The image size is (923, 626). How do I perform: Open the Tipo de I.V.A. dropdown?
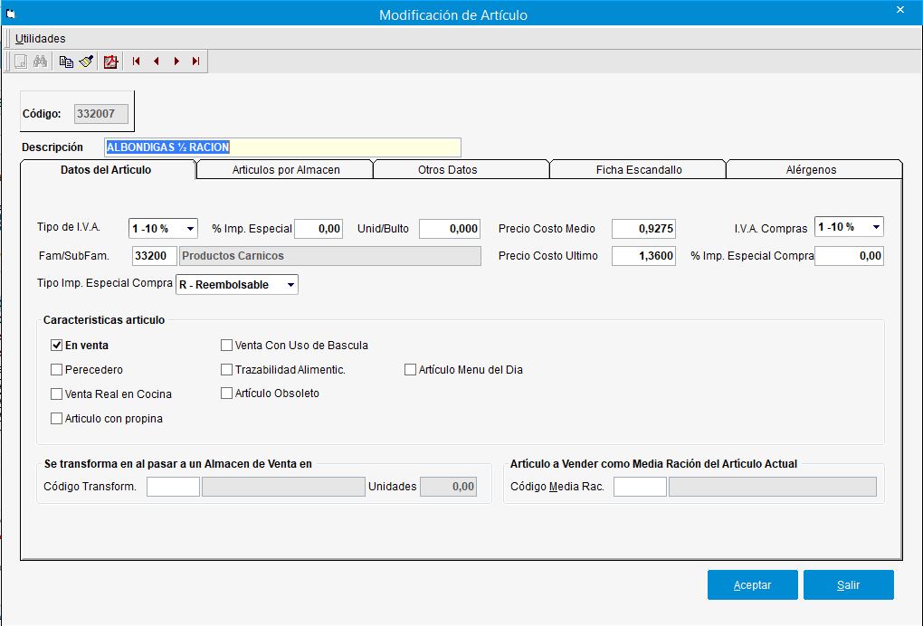[190, 228]
